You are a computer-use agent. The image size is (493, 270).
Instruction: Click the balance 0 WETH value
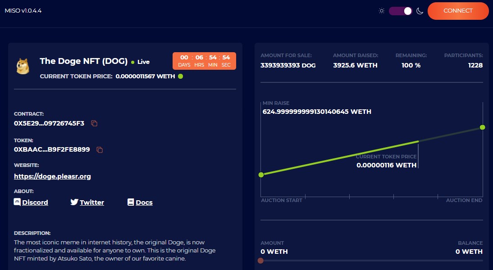(x=469, y=252)
